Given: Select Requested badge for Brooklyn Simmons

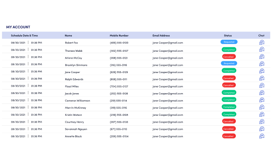Looking at the screenshot, I should click(x=229, y=64).
